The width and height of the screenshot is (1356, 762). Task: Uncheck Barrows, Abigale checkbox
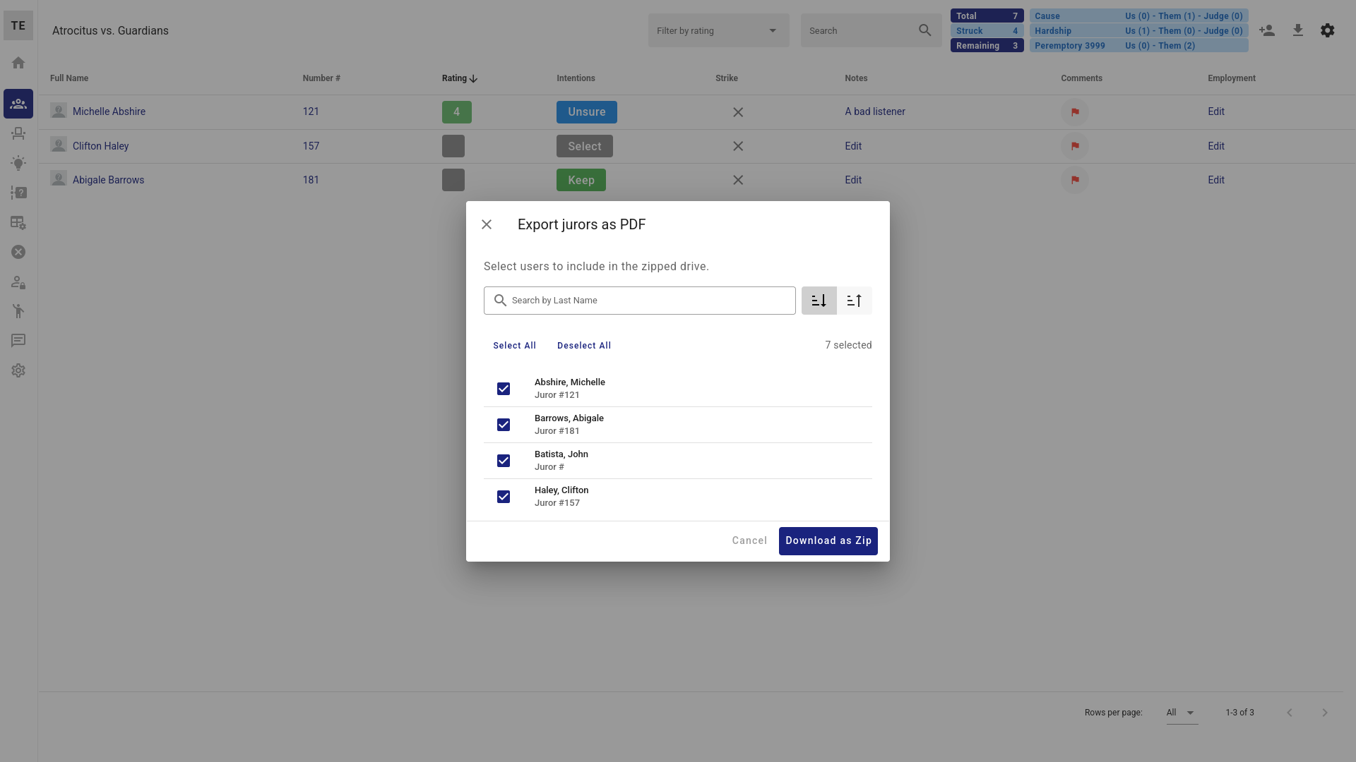[x=504, y=425]
